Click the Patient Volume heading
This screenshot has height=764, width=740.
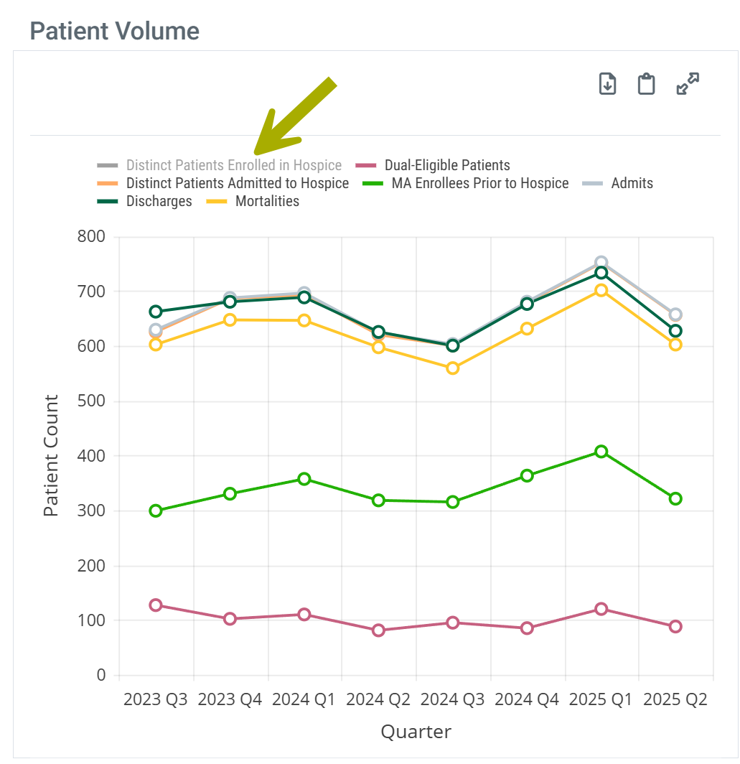pos(115,31)
